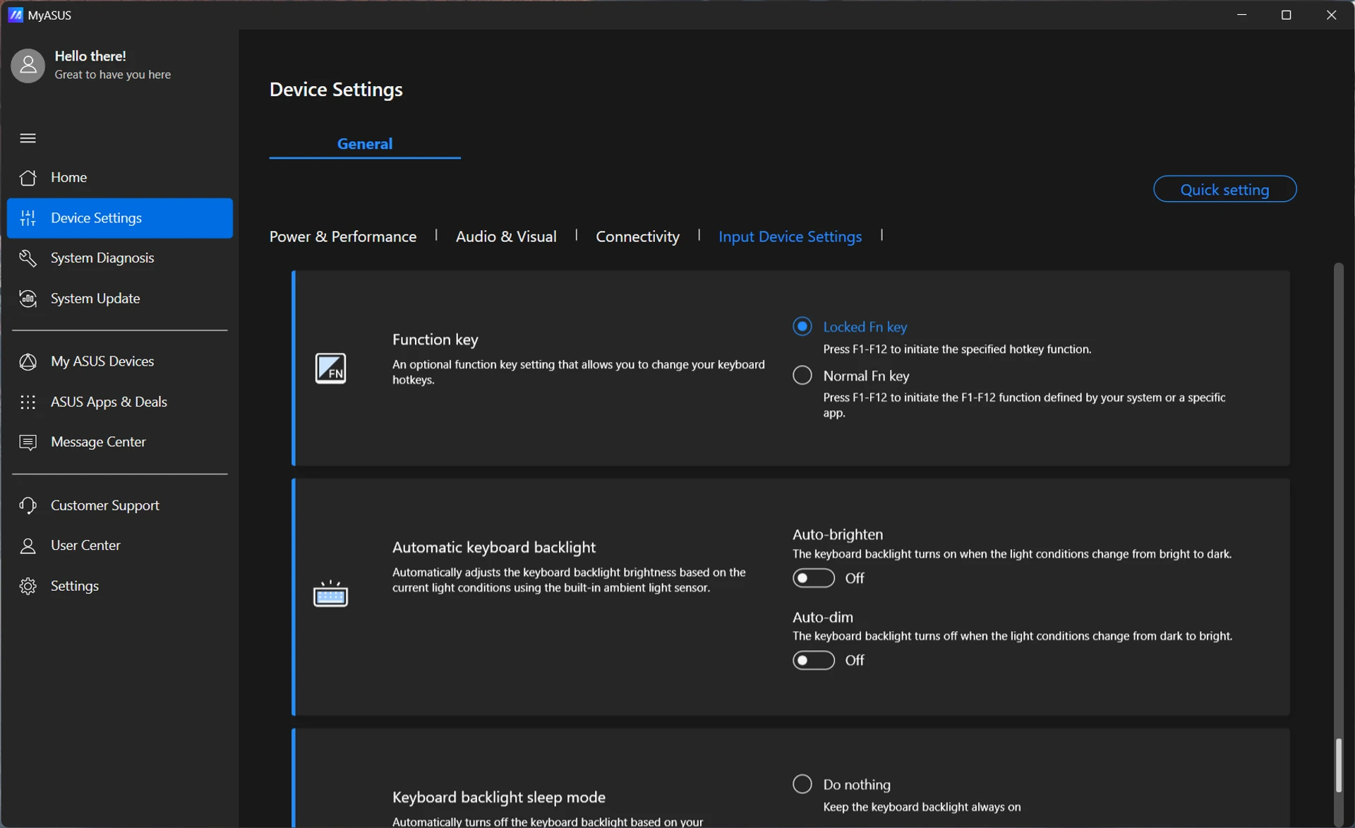Open My ASUS Devices page
Image resolution: width=1355 pixels, height=828 pixels.
(x=120, y=362)
